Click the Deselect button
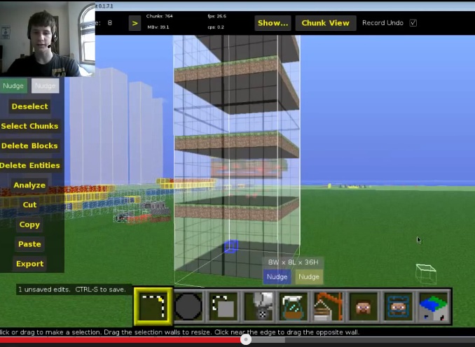The image size is (475, 347). (x=29, y=106)
